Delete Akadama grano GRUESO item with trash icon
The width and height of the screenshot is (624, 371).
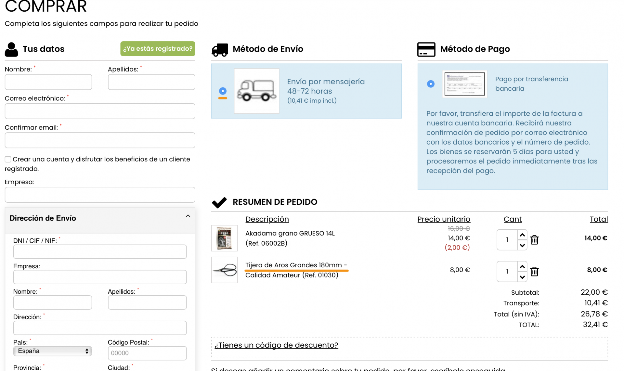pyautogui.click(x=534, y=240)
